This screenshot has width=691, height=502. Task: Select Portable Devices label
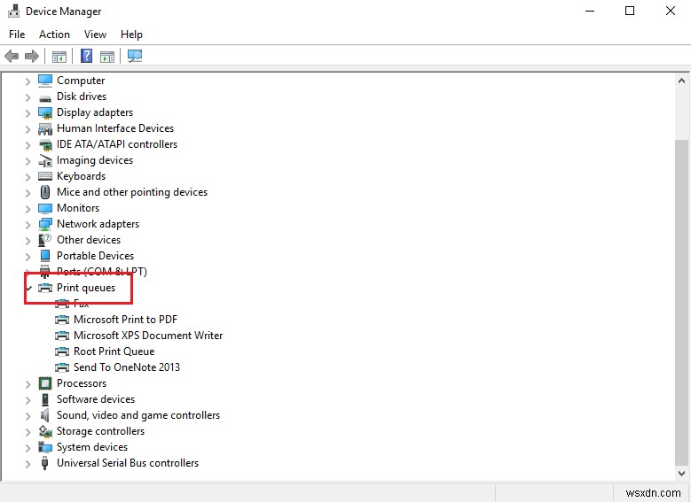pyautogui.click(x=95, y=256)
